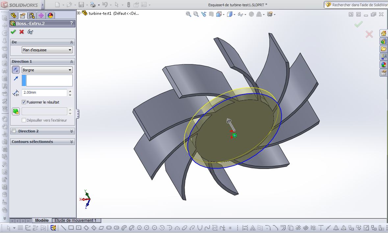Select the Polygon sketch tool
The width and height of the screenshot is (388, 233).
[x=139, y=227]
